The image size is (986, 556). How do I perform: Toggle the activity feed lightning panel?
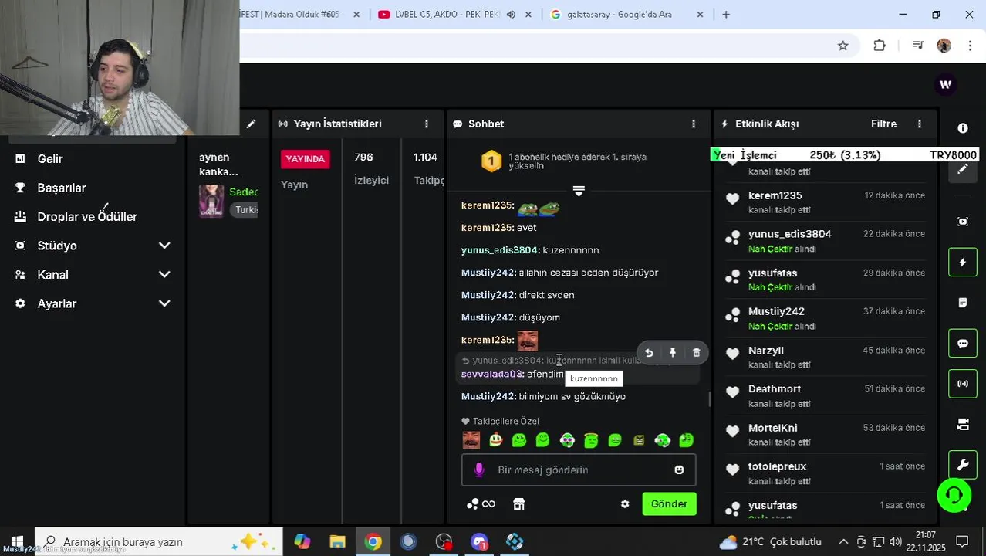[963, 263]
